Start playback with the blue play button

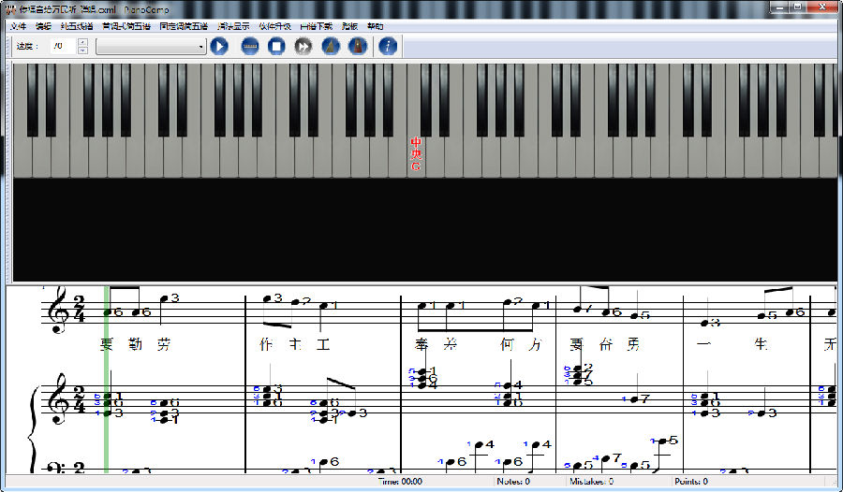(219, 46)
